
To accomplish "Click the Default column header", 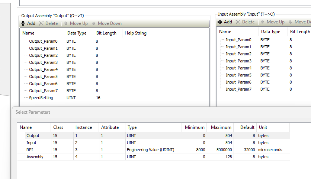I will pyautogui.click(x=247, y=127).
